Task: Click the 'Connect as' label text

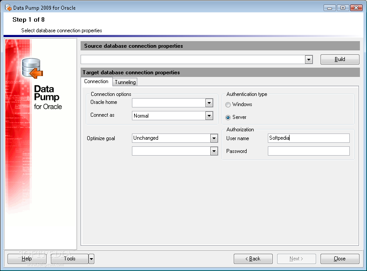Action: pyautogui.click(x=102, y=115)
